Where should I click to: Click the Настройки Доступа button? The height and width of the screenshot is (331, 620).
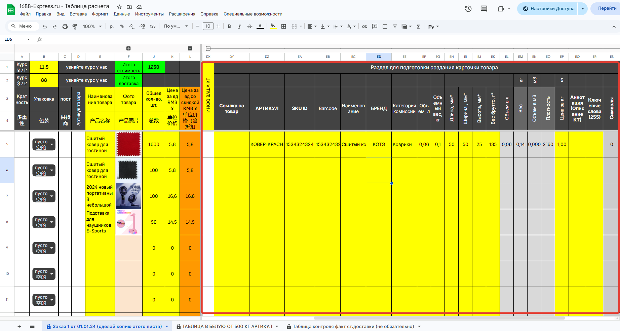(549, 9)
